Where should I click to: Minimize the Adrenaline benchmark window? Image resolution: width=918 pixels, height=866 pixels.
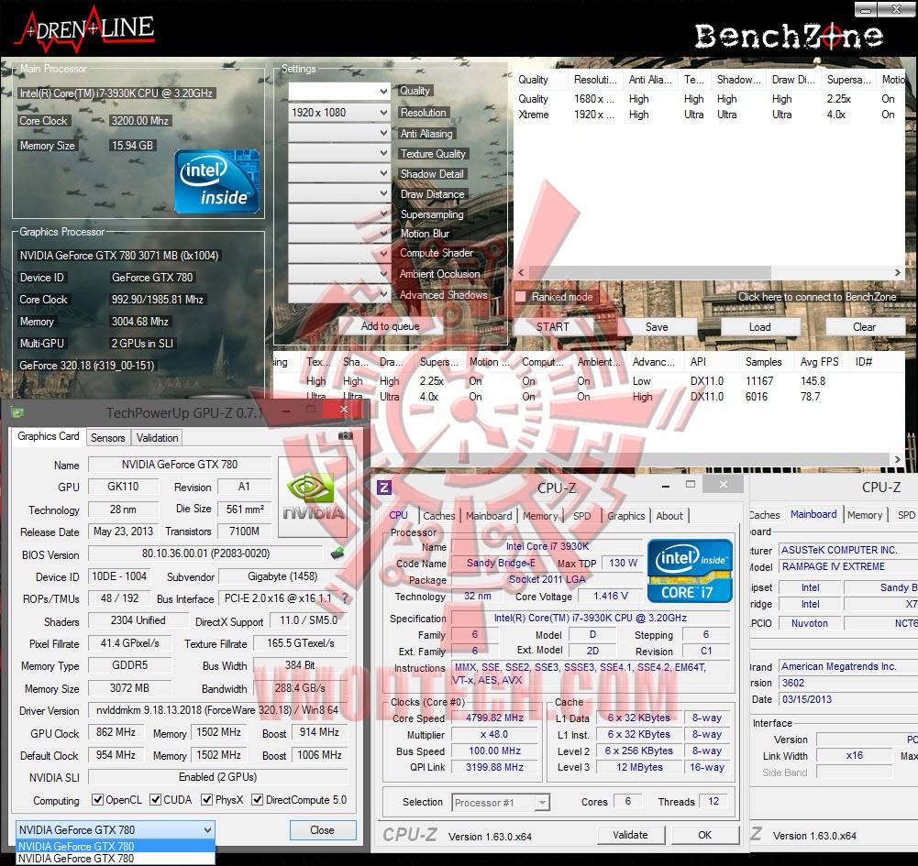[x=866, y=9]
